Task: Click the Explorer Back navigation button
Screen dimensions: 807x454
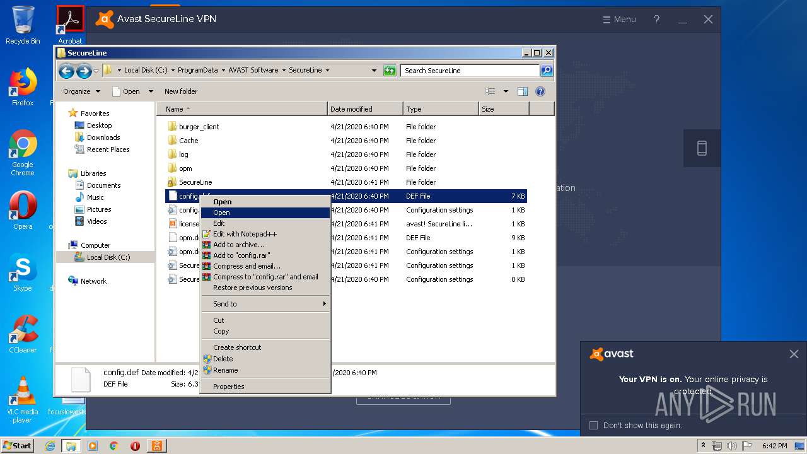Action: tap(66, 71)
